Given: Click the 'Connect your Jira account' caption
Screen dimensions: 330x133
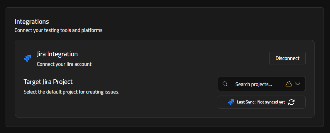Looking at the screenshot, I should click(x=64, y=64).
